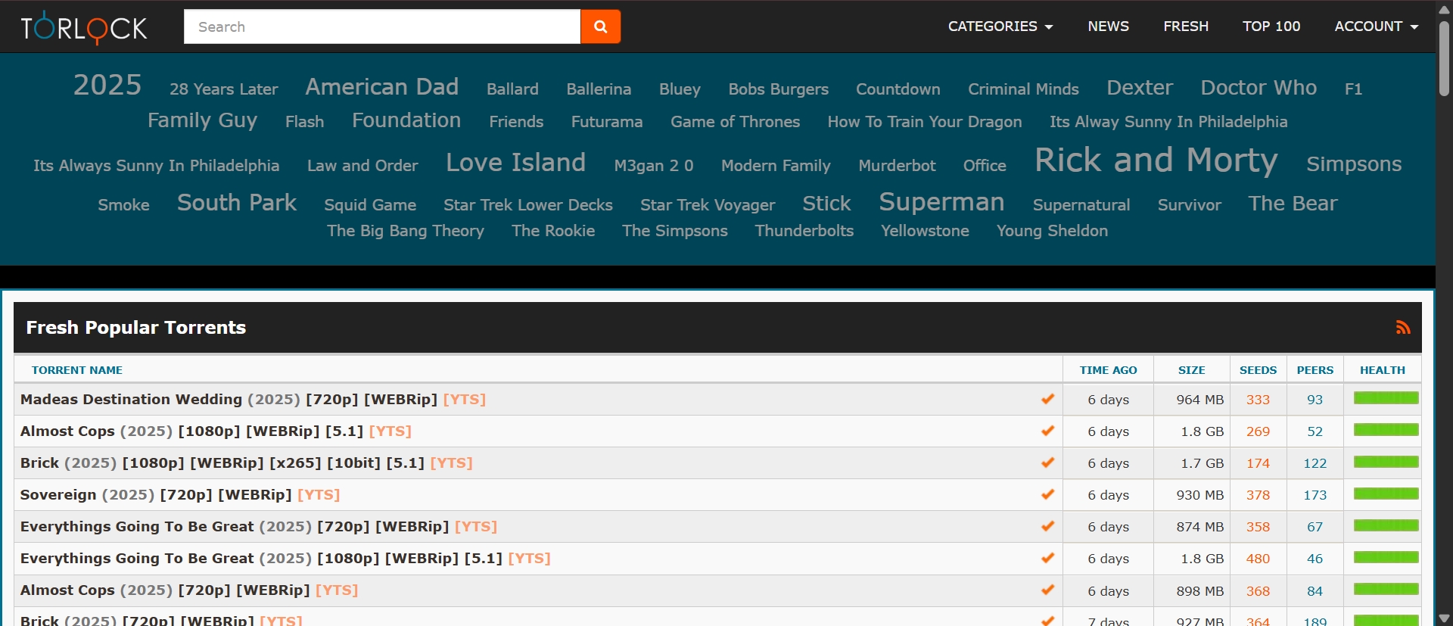1453x626 pixels.
Task: Open the 2025 tag
Action: [107, 85]
